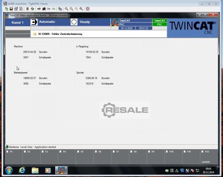Pause the VNC connection with the pause icon
This screenshot has height=177, width=223.
click(28, 9)
